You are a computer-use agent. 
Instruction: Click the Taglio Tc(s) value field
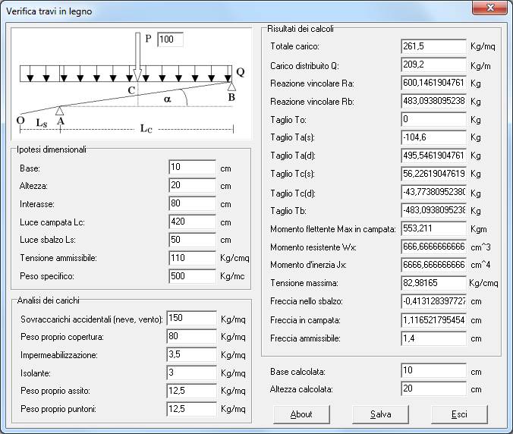click(433, 174)
